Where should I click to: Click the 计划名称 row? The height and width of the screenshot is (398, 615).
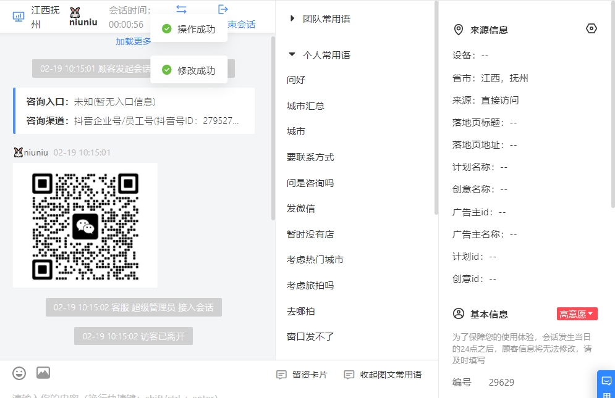480,167
